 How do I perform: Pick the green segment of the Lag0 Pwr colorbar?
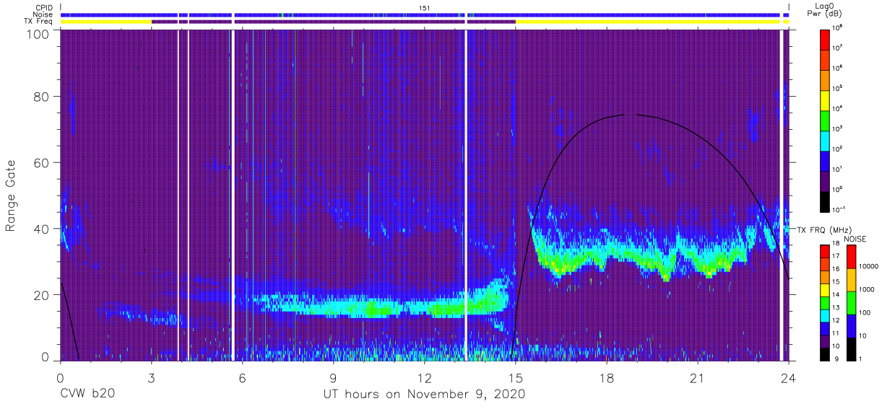pos(825,120)
